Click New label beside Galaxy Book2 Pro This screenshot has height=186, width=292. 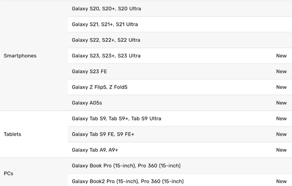281,181
